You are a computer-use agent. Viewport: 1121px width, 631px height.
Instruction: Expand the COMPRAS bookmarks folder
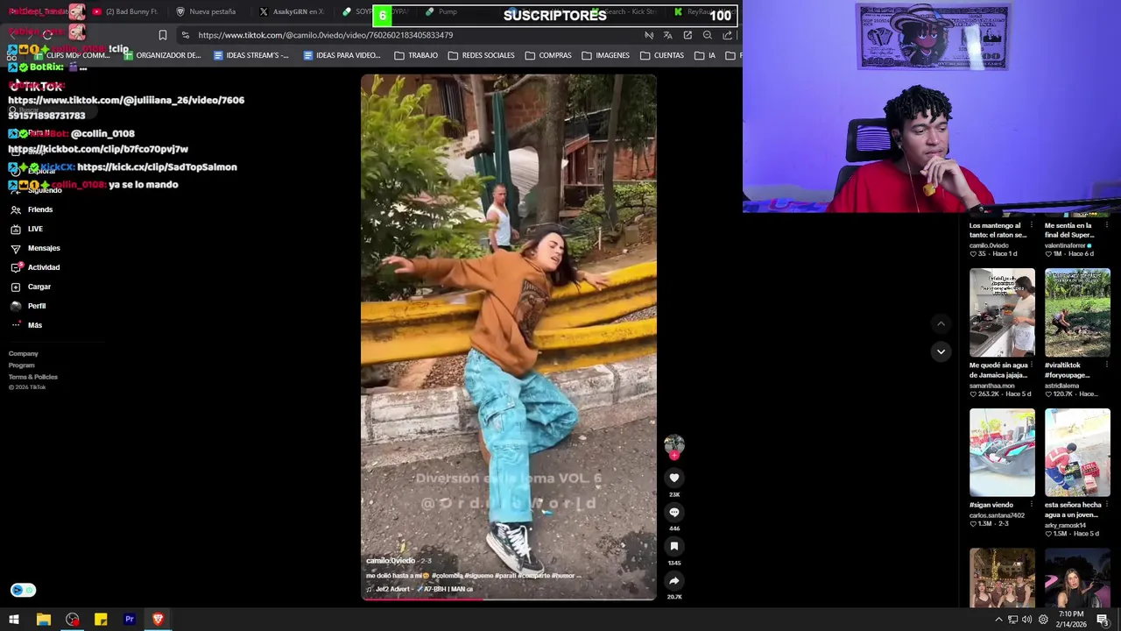coord(548,55)
